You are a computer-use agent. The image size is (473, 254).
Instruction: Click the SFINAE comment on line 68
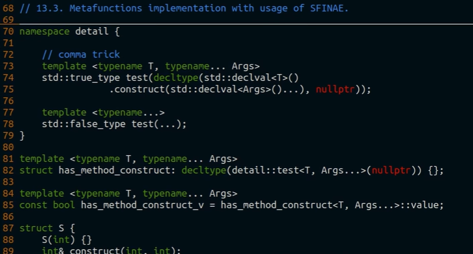[184, 8]
